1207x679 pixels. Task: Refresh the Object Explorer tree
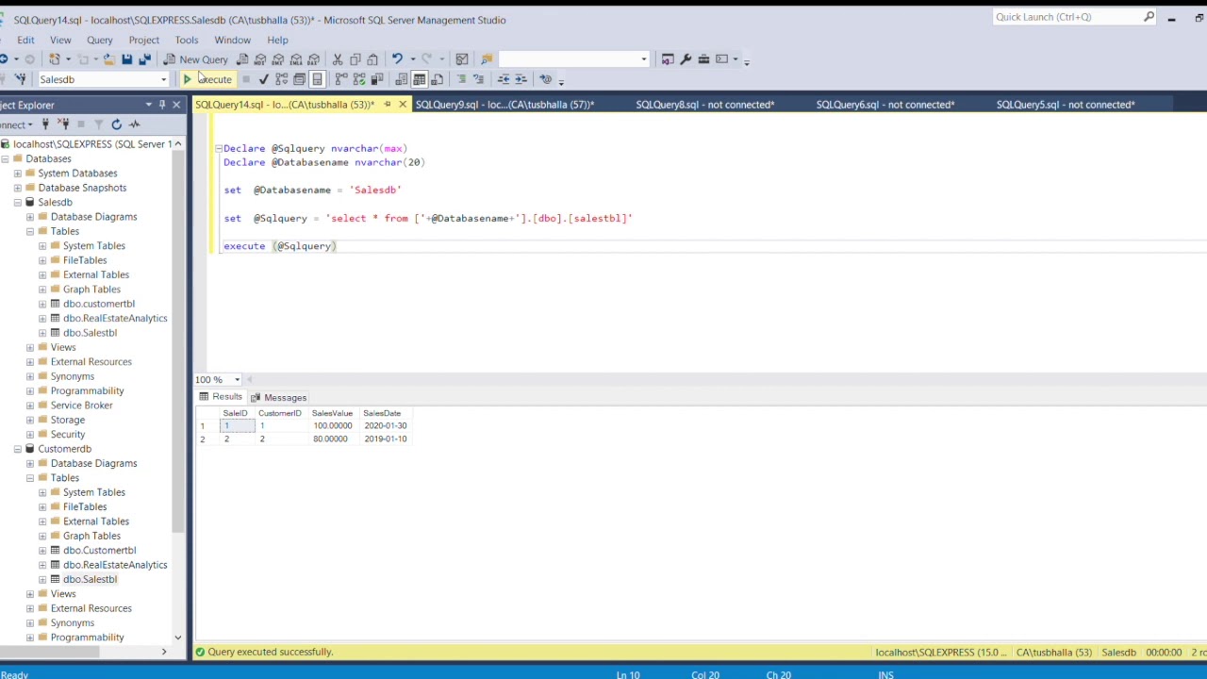(116, 124)
